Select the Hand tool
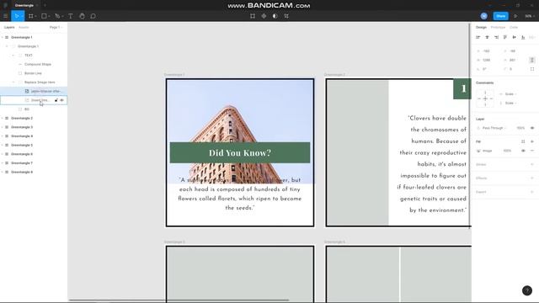 pyautogui.click(x=82, y=16)
